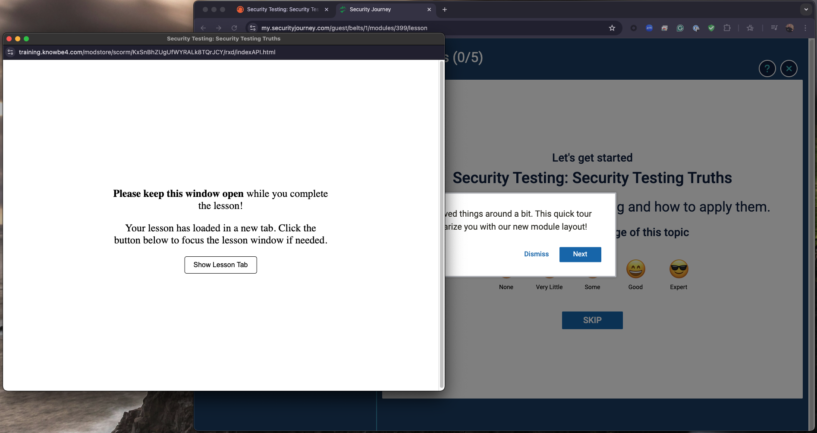
Task: Click the green AdGuard shield extension icon
Action: point(711,28)
